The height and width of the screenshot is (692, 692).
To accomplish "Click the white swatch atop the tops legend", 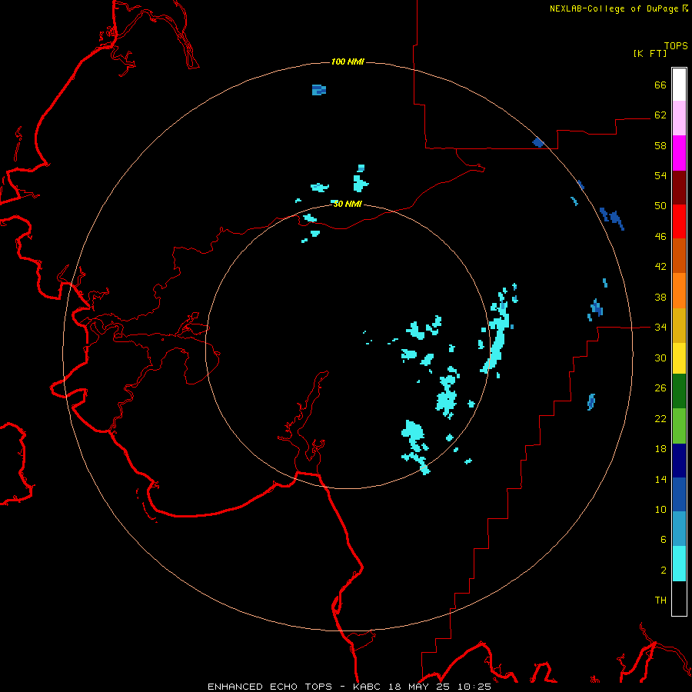I will point(679,85).
